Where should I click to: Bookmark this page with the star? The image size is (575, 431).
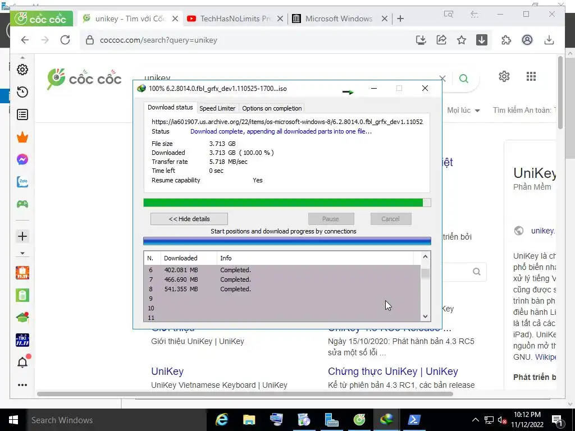(x=462, y=40)
